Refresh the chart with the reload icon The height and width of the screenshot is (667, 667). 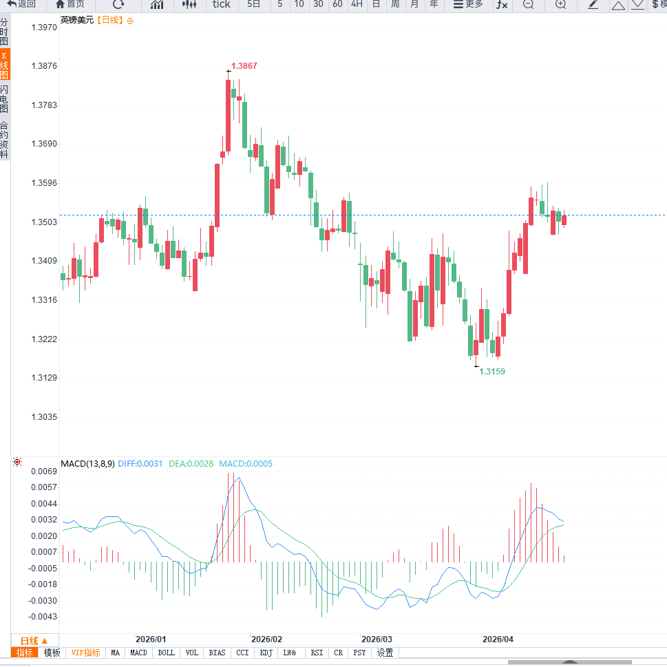pyautogui.click(x=118, y=4)
